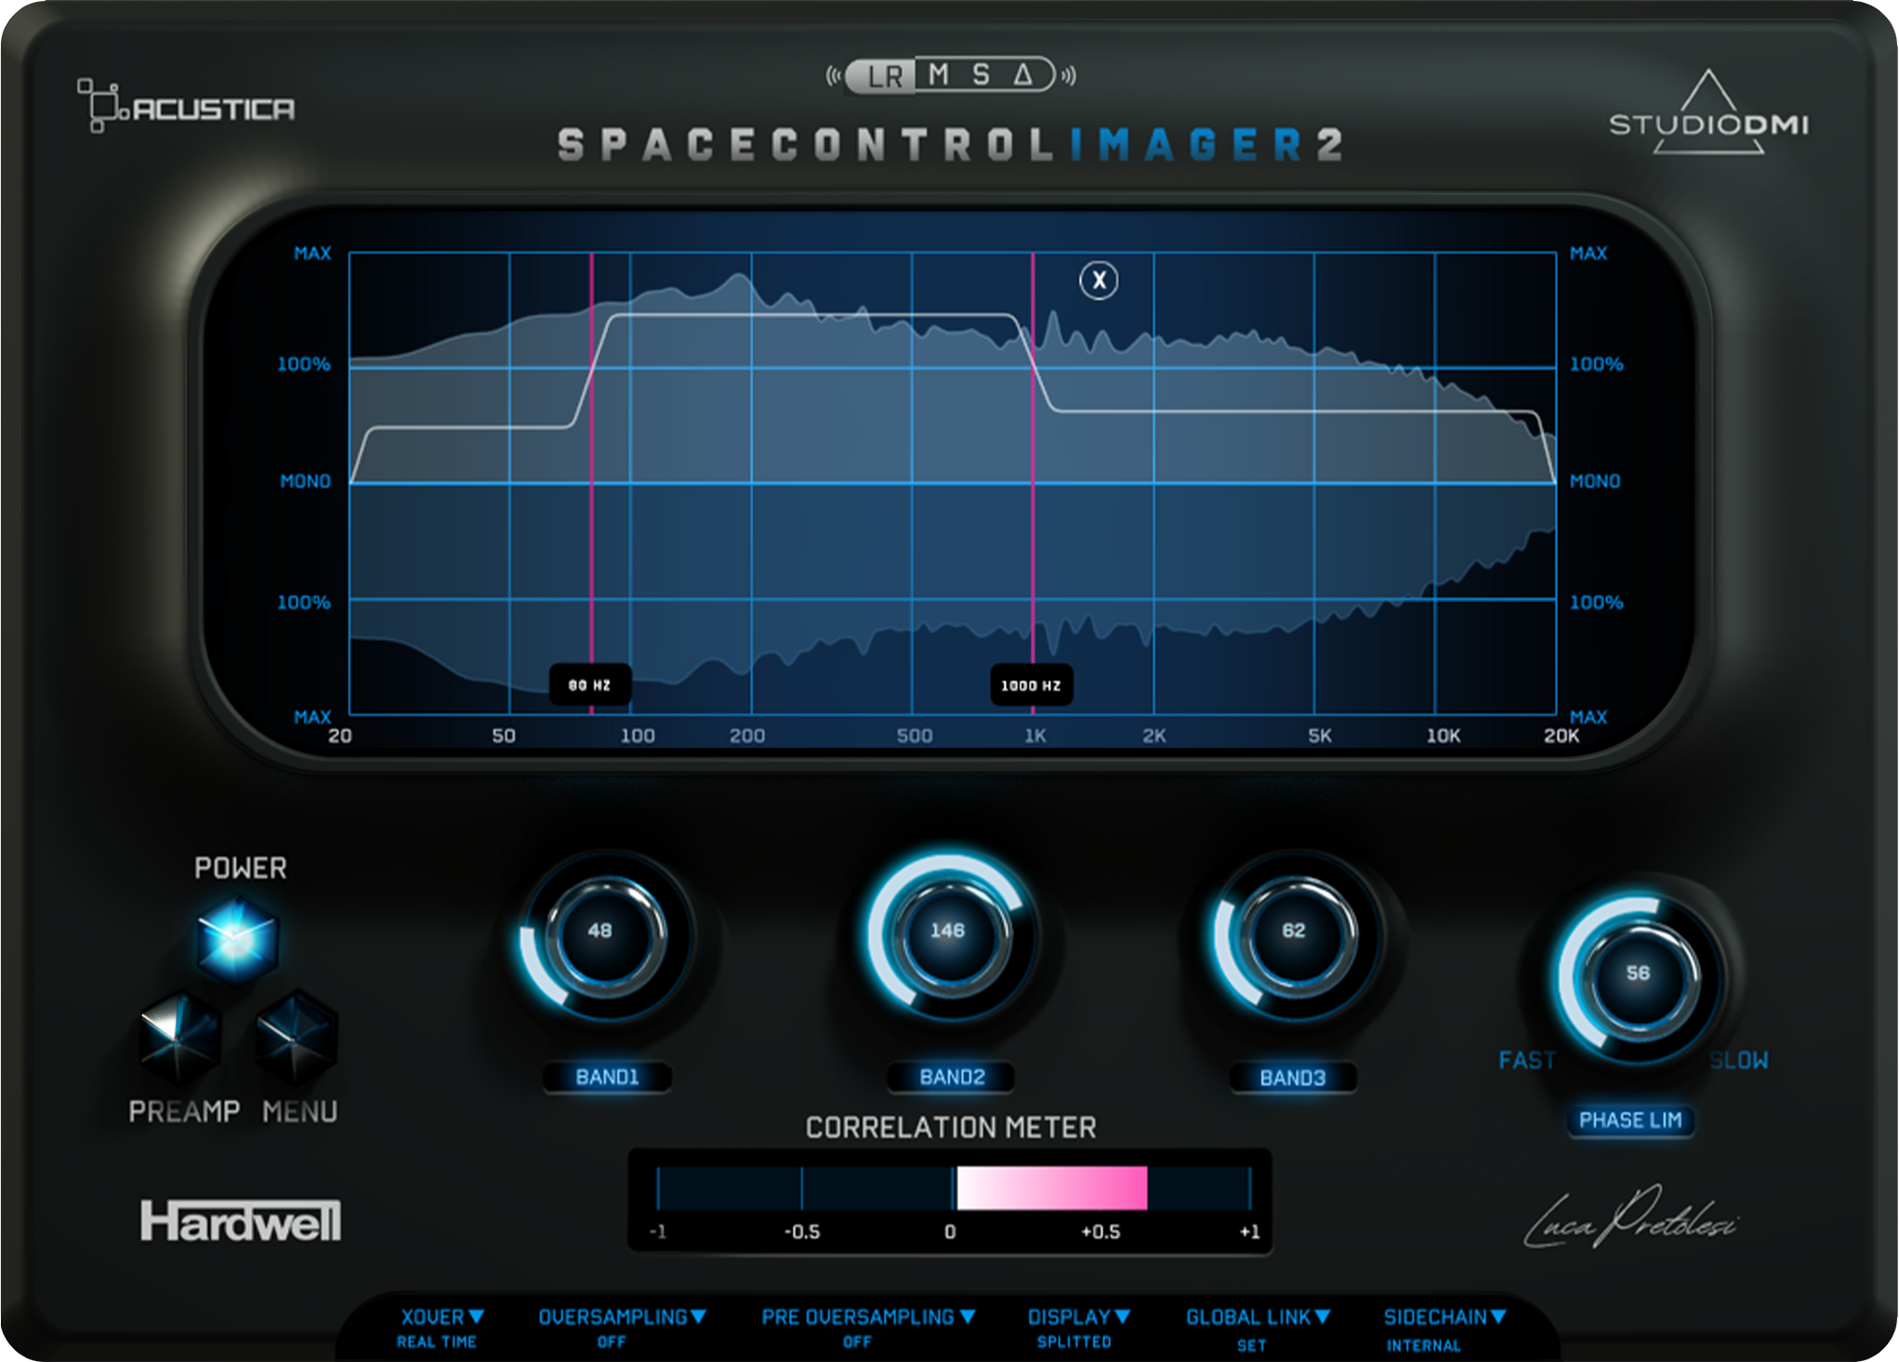Open the XOVER dropdown
Viewport: 1899px width, 1362px height.
tap(442, 1316)
